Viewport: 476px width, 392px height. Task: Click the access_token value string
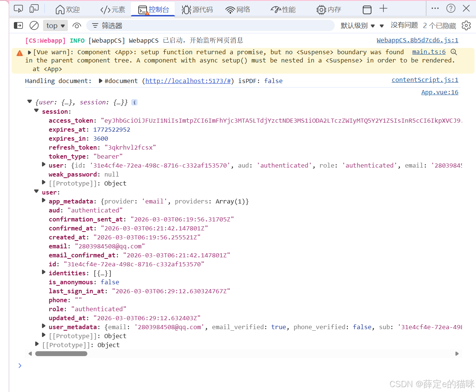tap(281, 120)
